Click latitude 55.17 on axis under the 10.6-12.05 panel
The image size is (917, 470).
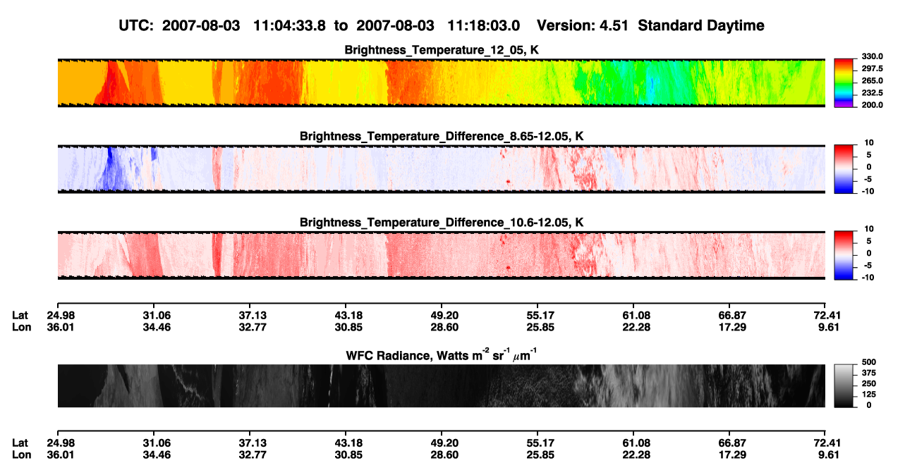pyautogui.click(x=538, y=315)
